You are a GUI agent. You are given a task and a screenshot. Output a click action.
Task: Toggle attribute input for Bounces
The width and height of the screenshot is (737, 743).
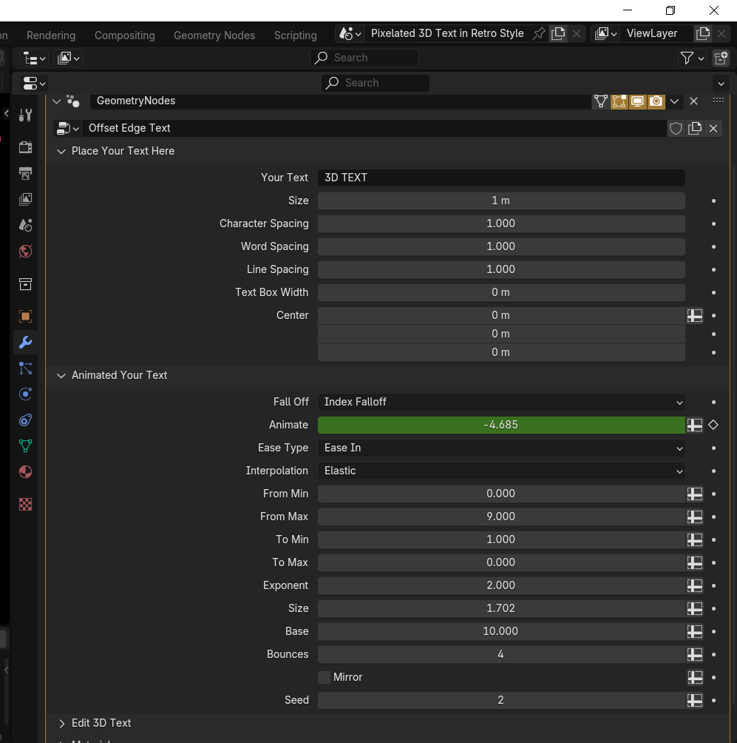pos(694,654)
